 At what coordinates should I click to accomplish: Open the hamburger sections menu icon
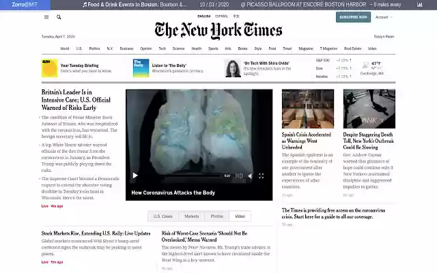tap(46, 17)
